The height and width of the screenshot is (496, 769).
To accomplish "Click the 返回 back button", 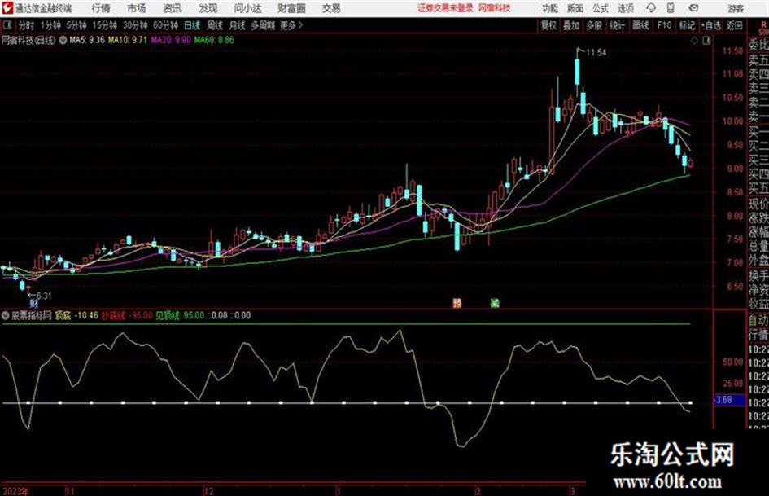I will [x=734, y=25].
